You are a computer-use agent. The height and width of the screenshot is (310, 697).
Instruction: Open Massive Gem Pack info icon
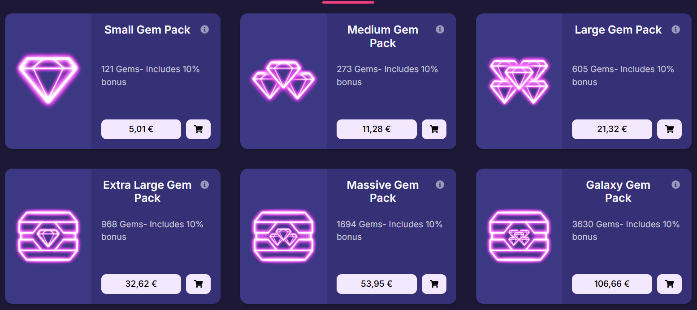click(440, 185)
